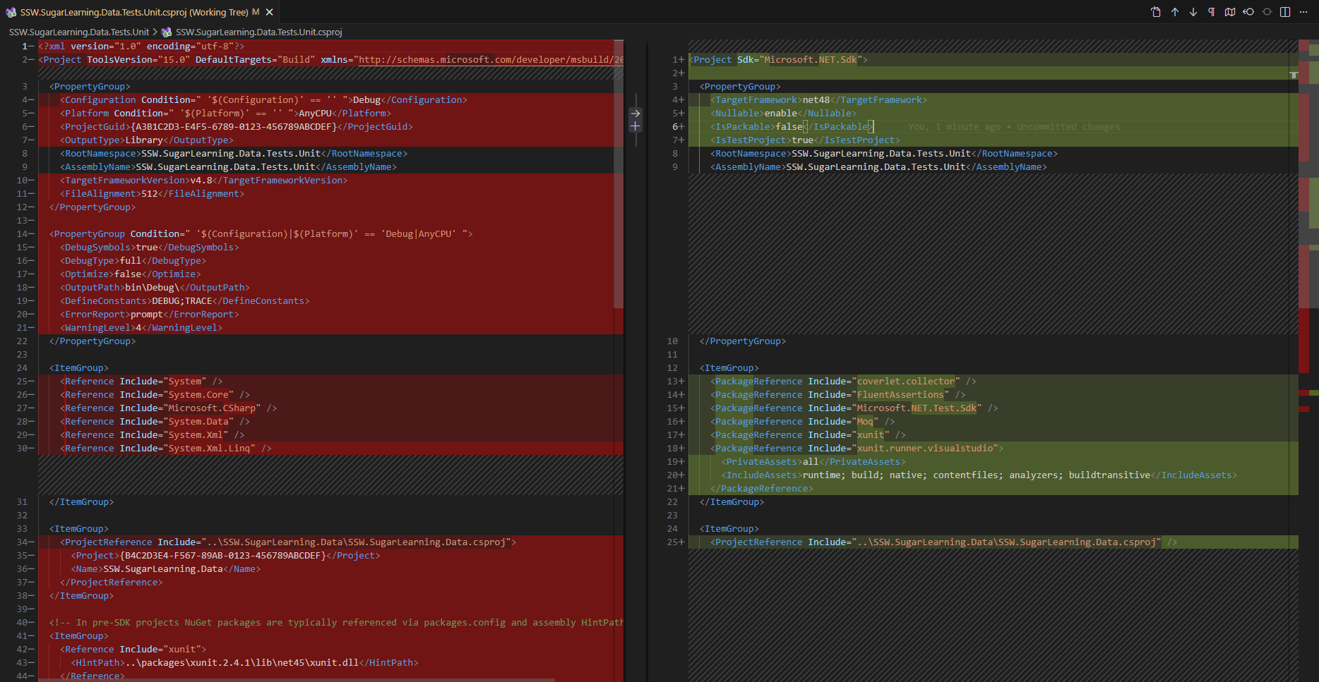1319x682 pixels.
Task: Click the left pane vertical scrollbar thumb
Action: pos(619,176)
